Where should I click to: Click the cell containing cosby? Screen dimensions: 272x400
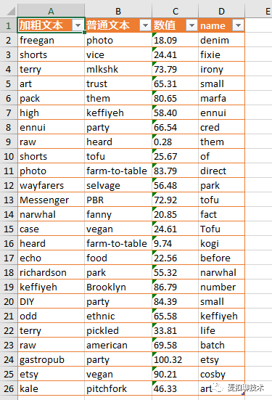coord(221,375)
